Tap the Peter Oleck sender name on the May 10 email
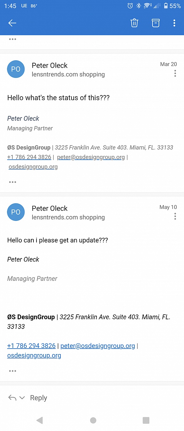 click(x=50, y=208)
